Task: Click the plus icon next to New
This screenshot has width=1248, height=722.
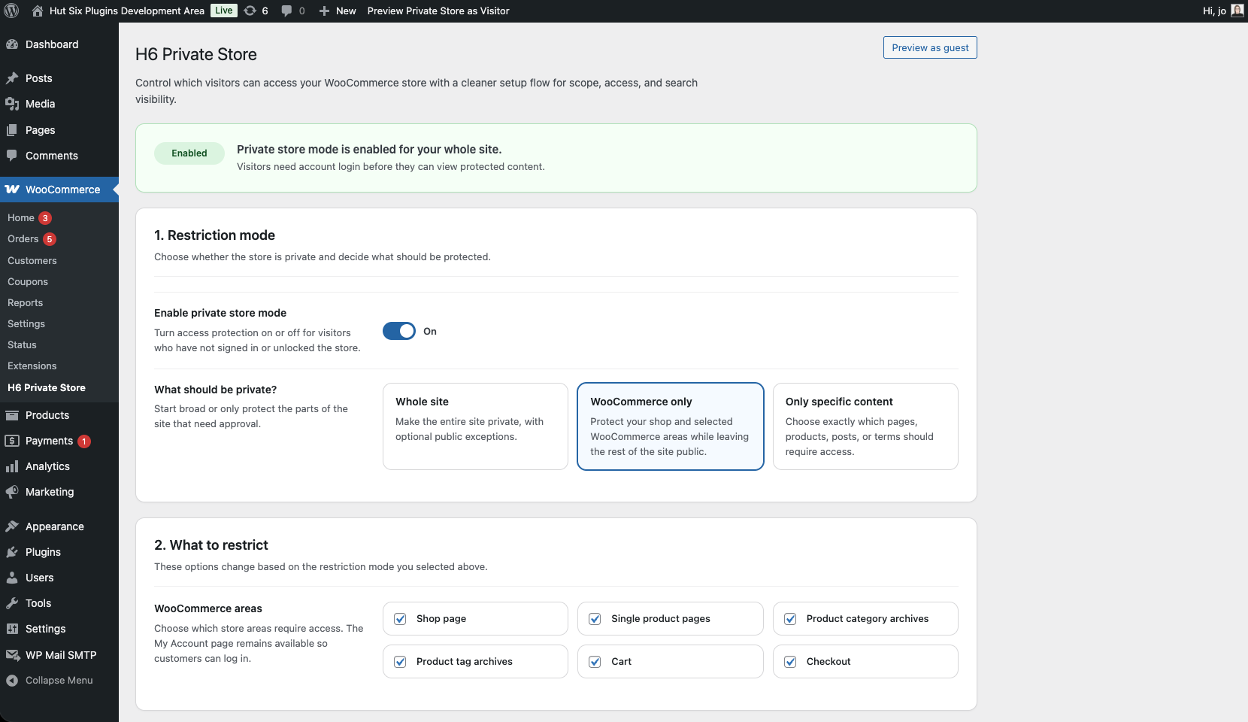Action: [x=324, y=11]
